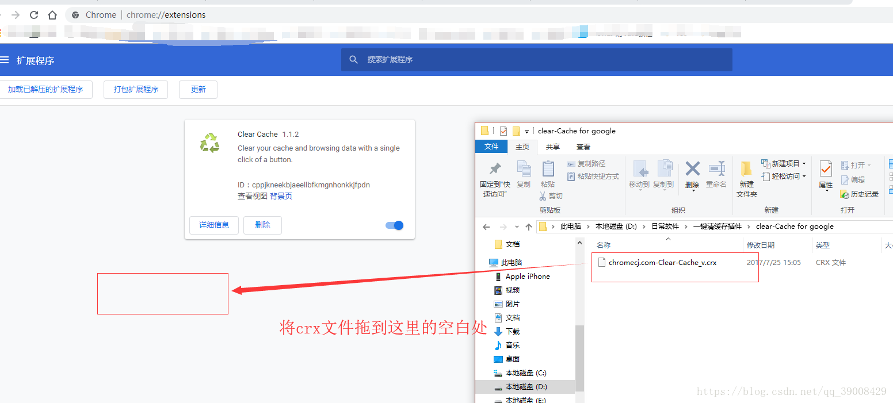Go forward in Chrome history
The width and height of the screenshot is (893, 403).
pyautogui.click(x=16, y=15)
